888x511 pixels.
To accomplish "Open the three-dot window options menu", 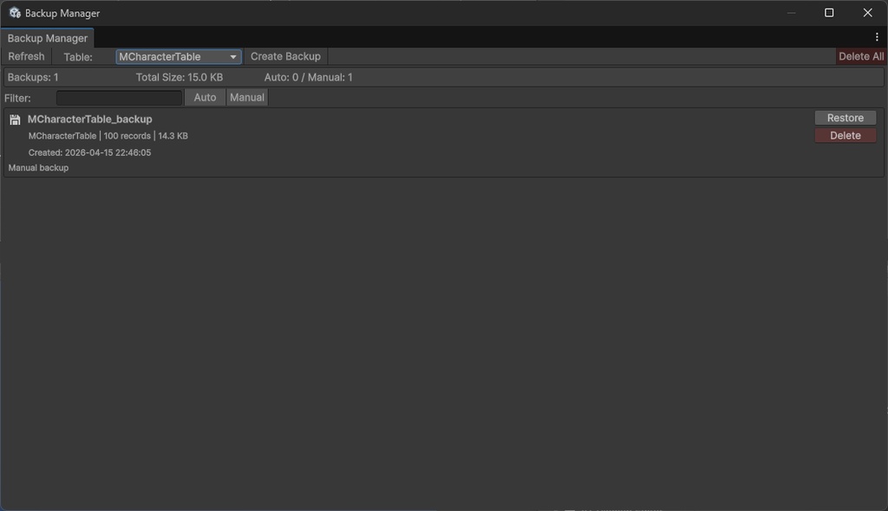I will [877, 37].
